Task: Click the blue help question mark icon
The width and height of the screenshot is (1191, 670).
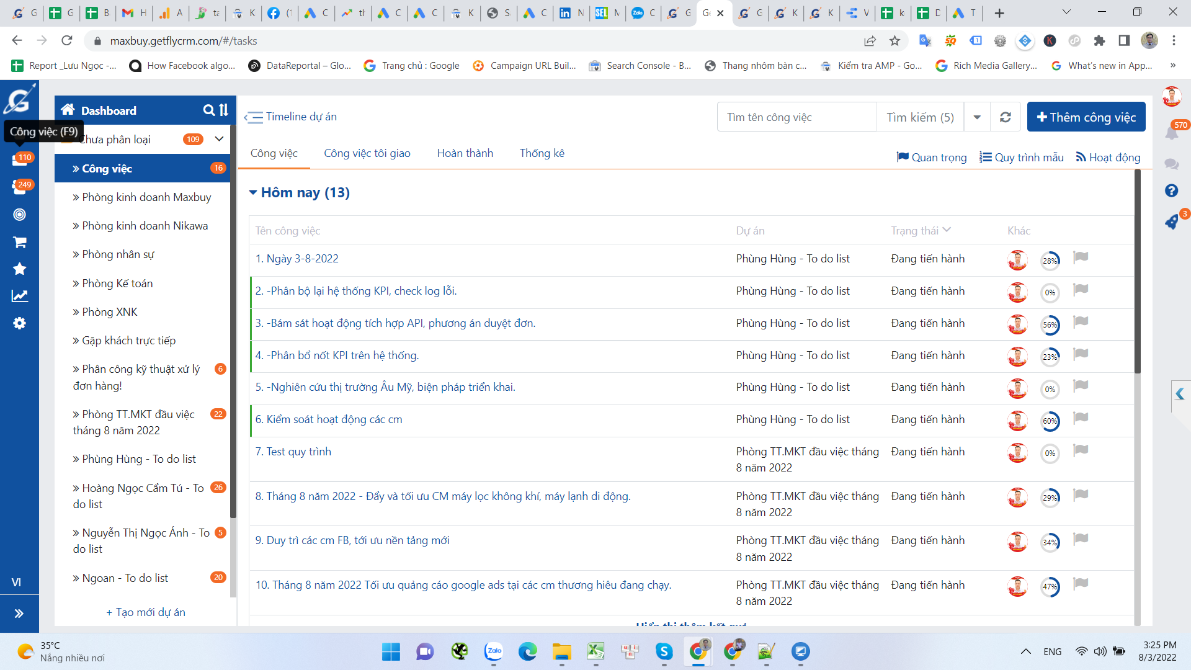Action: click(x=1171, y=190)
